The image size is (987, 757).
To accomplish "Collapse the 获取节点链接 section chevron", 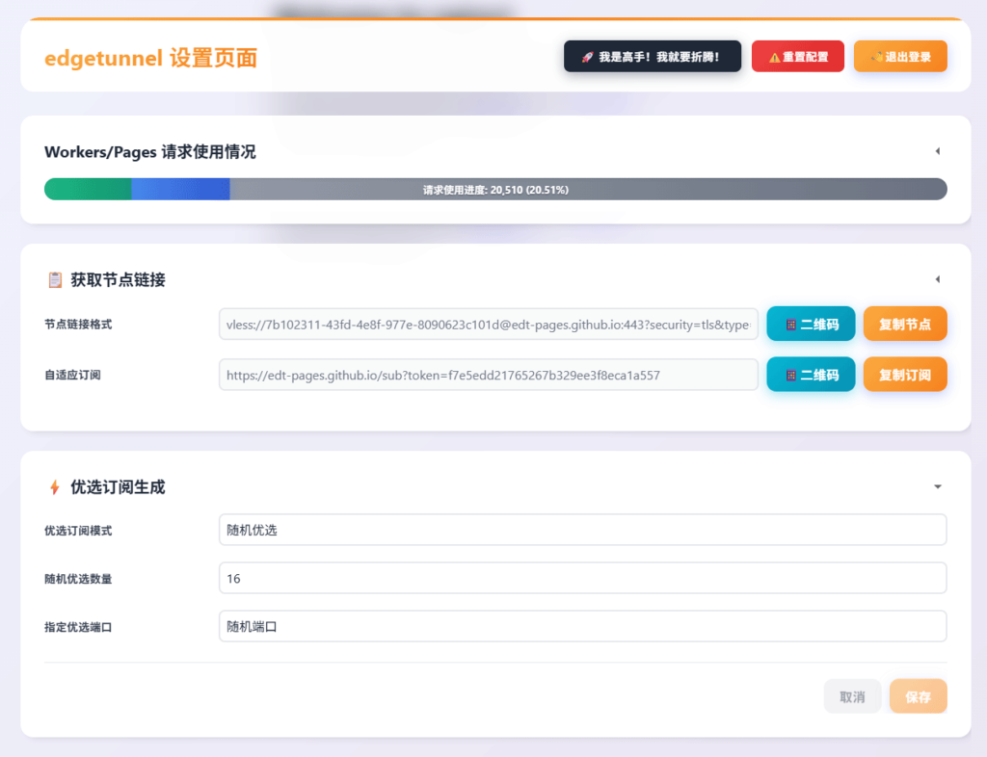I will 936,279.
